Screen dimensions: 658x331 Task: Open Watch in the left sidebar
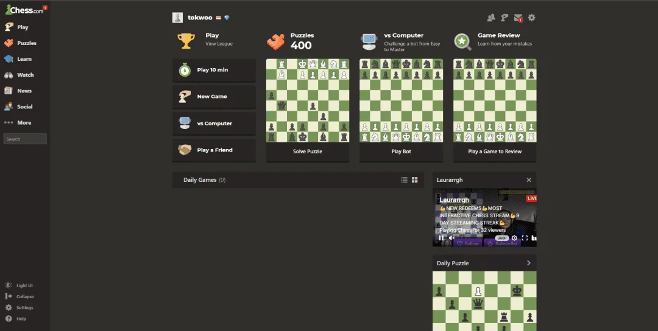[25, 75]
